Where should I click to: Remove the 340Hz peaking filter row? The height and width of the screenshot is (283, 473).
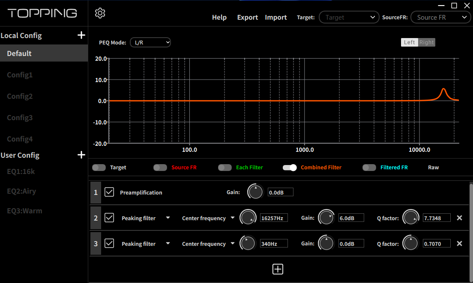459,243
